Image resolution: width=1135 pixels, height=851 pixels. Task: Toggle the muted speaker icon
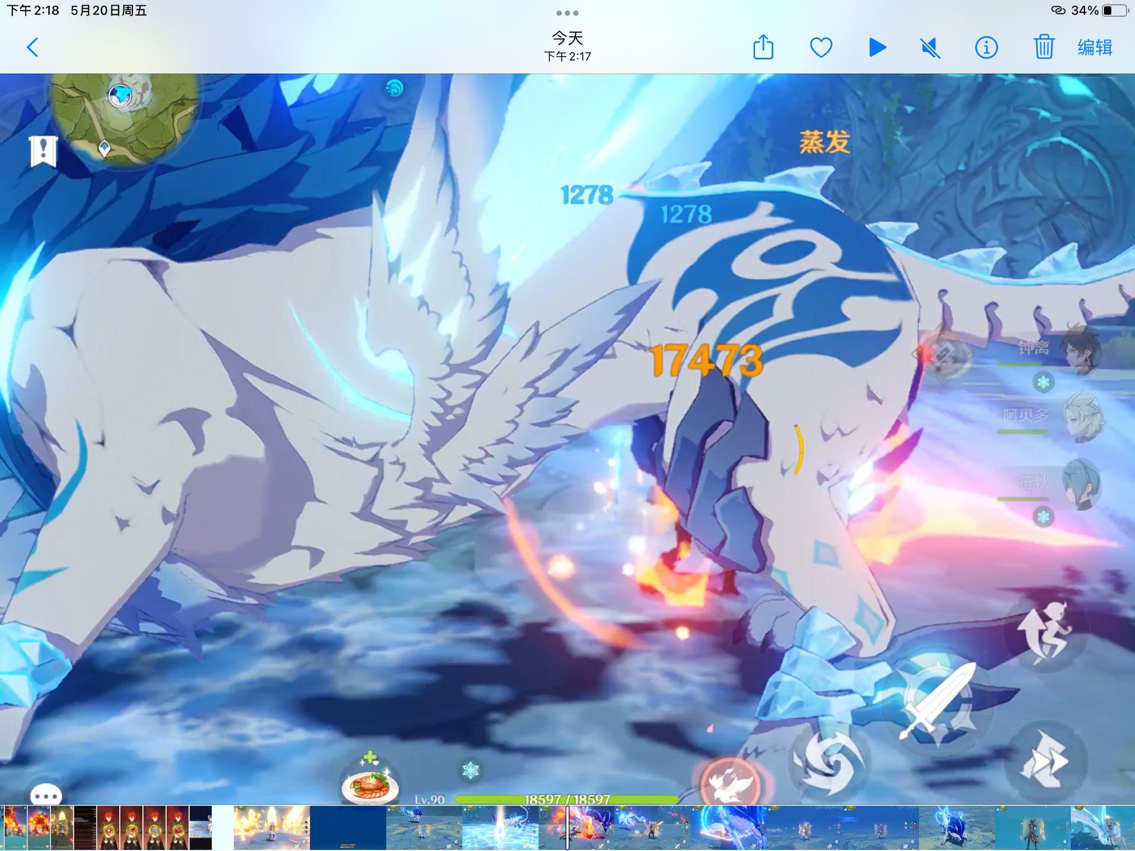coord(931,48)
